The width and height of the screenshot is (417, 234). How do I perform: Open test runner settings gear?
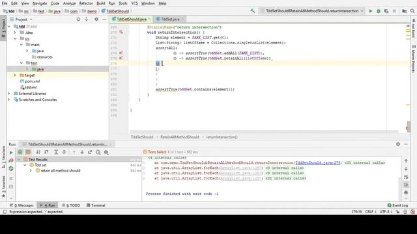pyautogui.click(x=106, y=152)
